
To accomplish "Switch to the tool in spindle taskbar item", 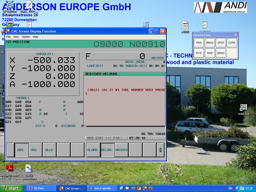I will point(102,188).
